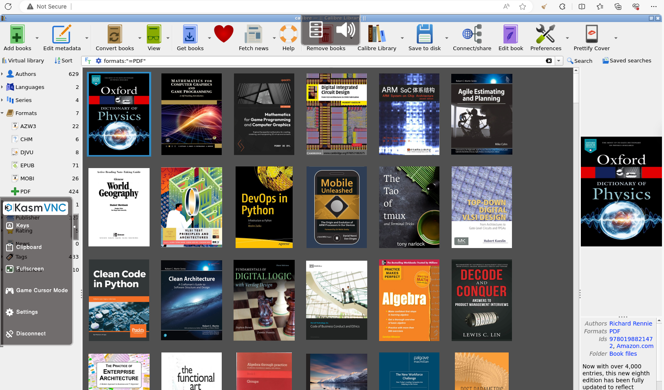Collapse the Formats category
This screenshot has height=390, width=664.
pyautogui.click(x=2, y=113)
